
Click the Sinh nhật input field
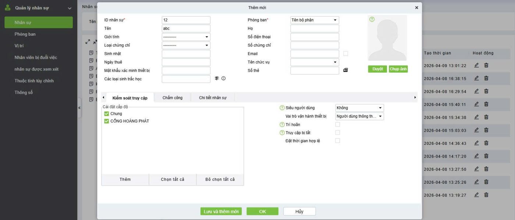coord(186,54)
